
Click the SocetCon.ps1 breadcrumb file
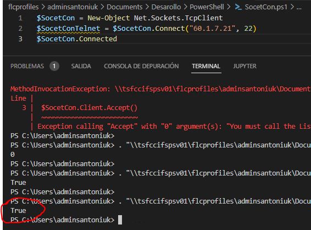[x=266, y=7]
